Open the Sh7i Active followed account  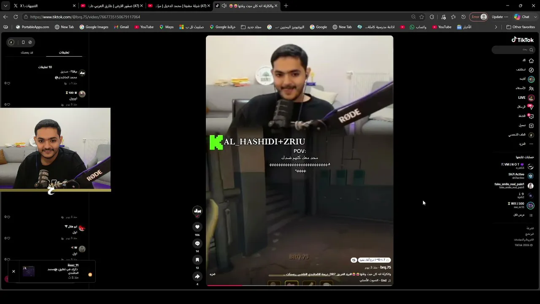coord(521,176)
